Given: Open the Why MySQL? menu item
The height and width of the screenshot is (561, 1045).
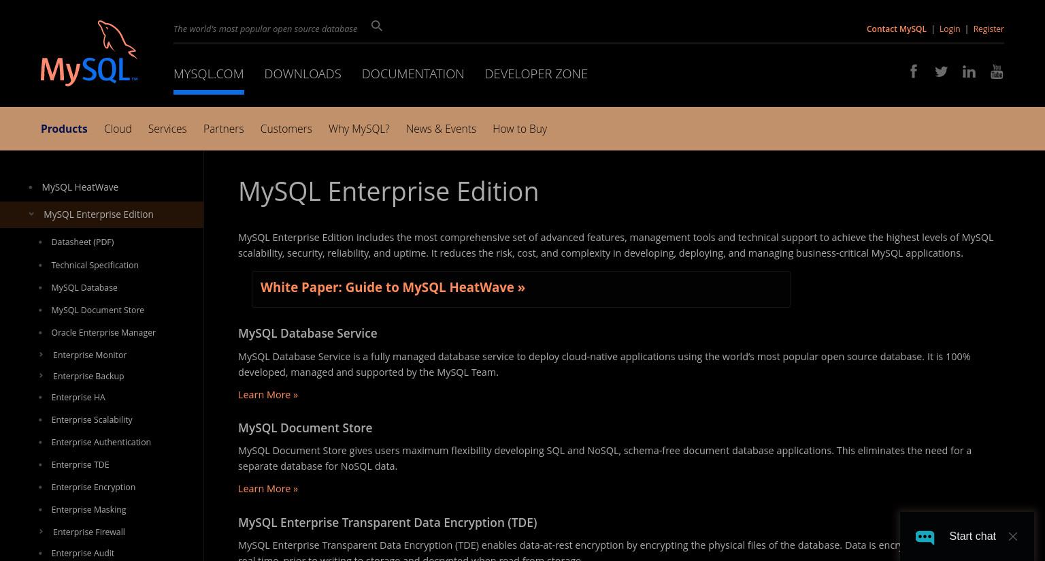Looking at the screenshot, I should 359,129.
